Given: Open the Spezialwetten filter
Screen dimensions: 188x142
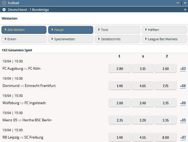Looking at the screenshot, I should point(71,39).
